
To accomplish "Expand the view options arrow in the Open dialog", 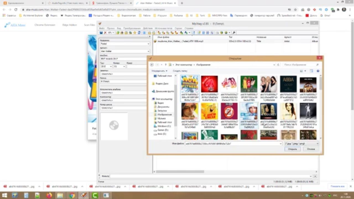I will click(x=305, y=71).
